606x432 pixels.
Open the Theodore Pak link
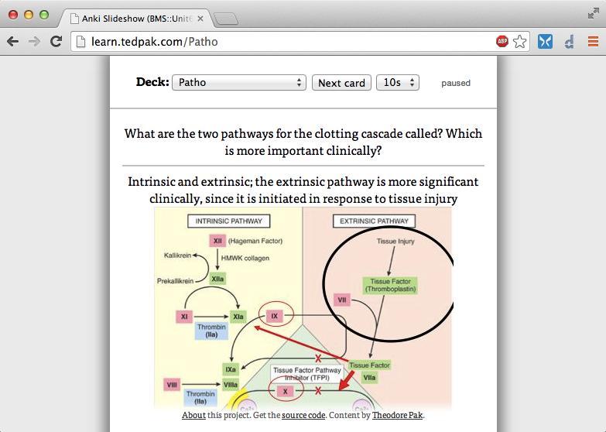(398, 416)
